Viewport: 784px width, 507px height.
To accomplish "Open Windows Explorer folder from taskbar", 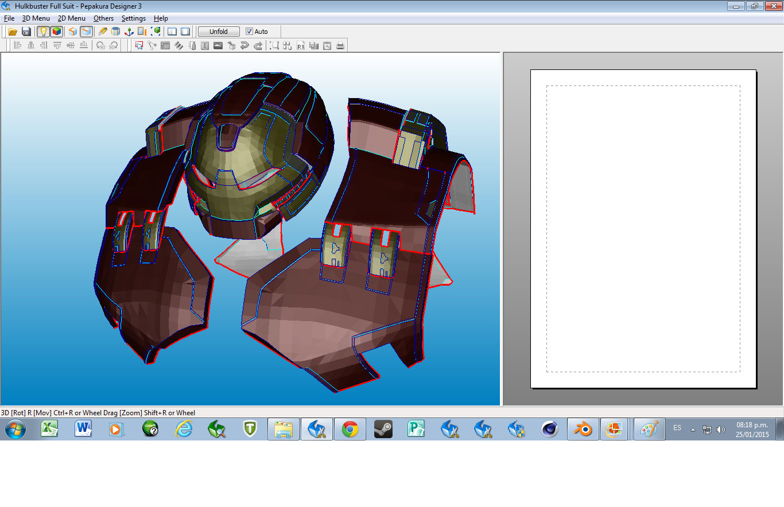I will pyautogui.click(x=284, y=429).
